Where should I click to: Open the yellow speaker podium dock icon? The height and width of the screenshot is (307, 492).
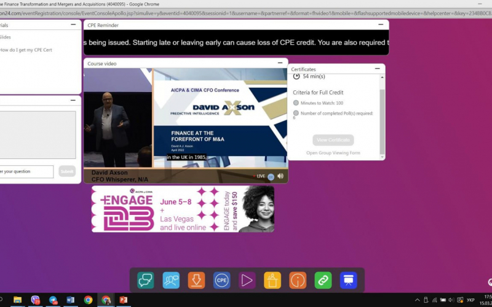pos(272,280)
